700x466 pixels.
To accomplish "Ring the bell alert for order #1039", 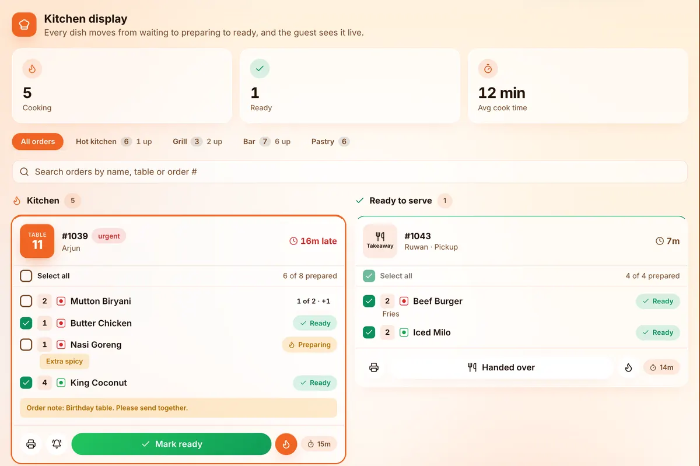I will (x=57, y=444).
